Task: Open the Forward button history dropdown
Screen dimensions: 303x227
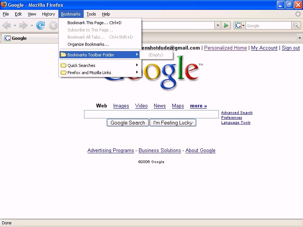Action: (x=32, y=25)
